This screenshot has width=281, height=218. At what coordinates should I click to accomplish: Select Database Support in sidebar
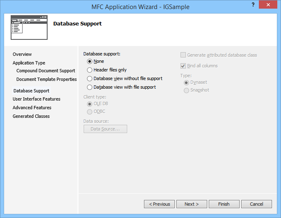[31, 91]
